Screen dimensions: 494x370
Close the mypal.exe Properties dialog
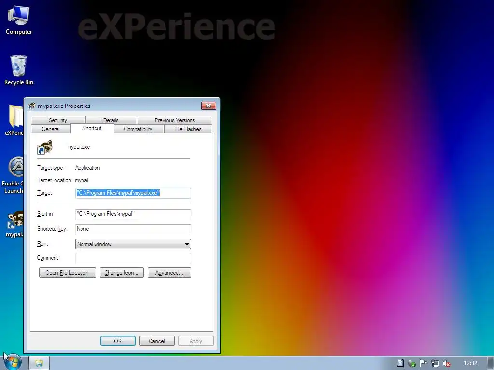[x=208, y=106]
